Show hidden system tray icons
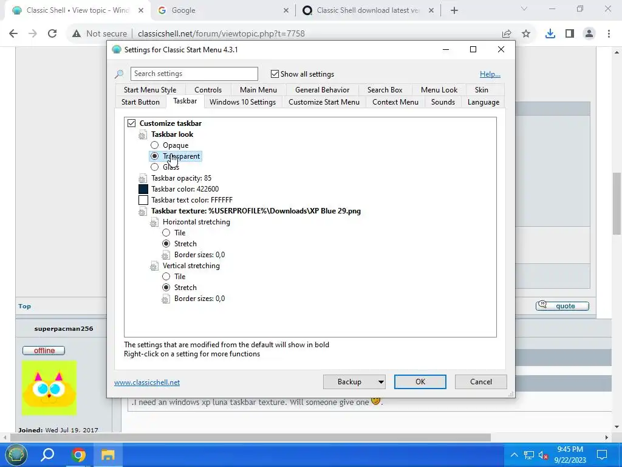622x467 pixels. 514,455
